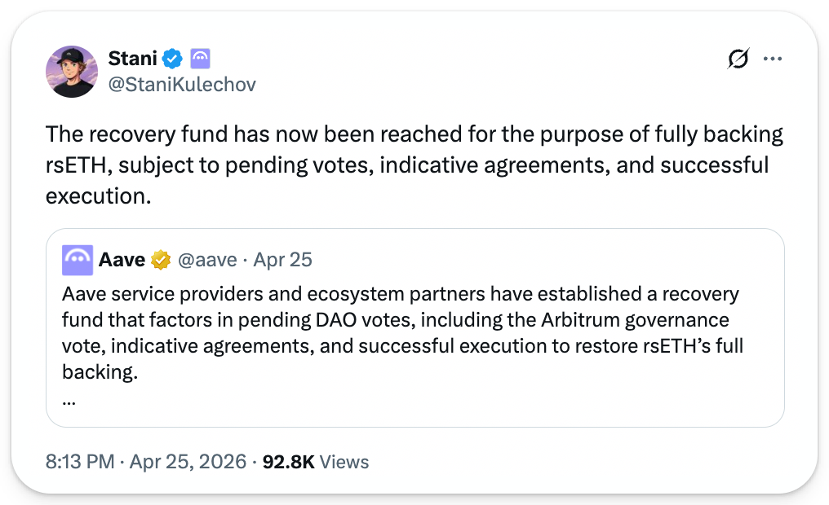
Task: Click Stani's profile avatar picture
Action: coord(72,72)
